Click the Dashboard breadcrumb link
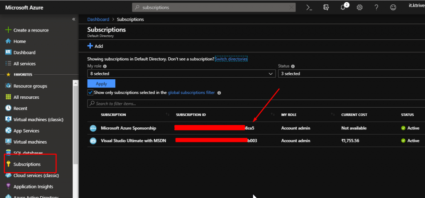This screenshot has width=425, height=198. tap(98, 19)
